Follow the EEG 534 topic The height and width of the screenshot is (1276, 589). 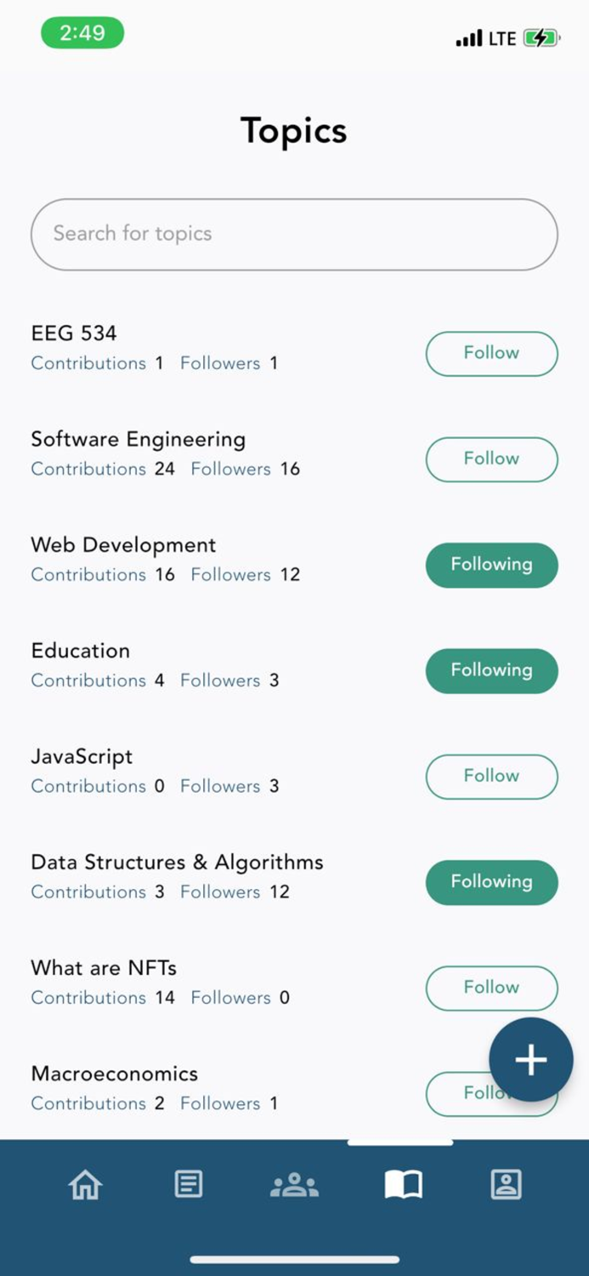point(491,353)
